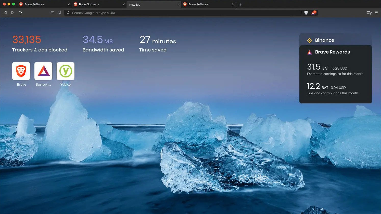Select the Brave shortcut tile
This screenshot has width=381, height=214.
(x=21, y=71)
